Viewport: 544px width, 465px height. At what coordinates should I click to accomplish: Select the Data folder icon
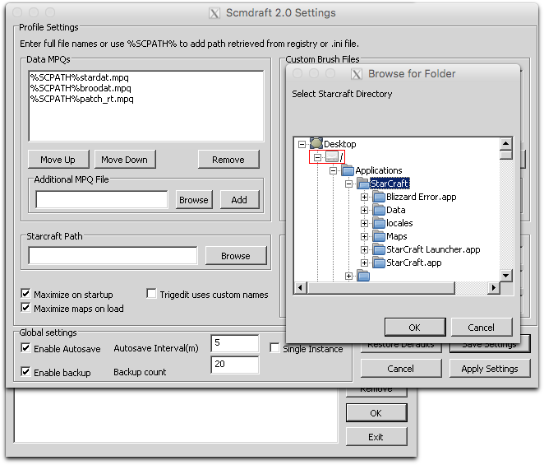[378, 210]
